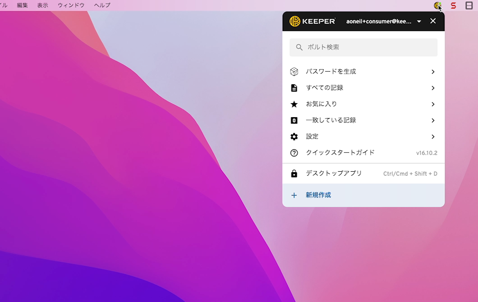The height and width of the screenshot is (302, 478).
Task: Open the ヘルプ menu
Action: (102, 5)
